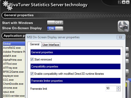The width and height of the screenshot is (131, 98).
Task: Click the RivaTuner minimize arrow icon
Action: (x=124, y=2)
